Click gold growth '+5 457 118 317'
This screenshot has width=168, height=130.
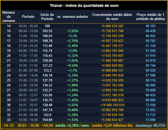[112, 46]
